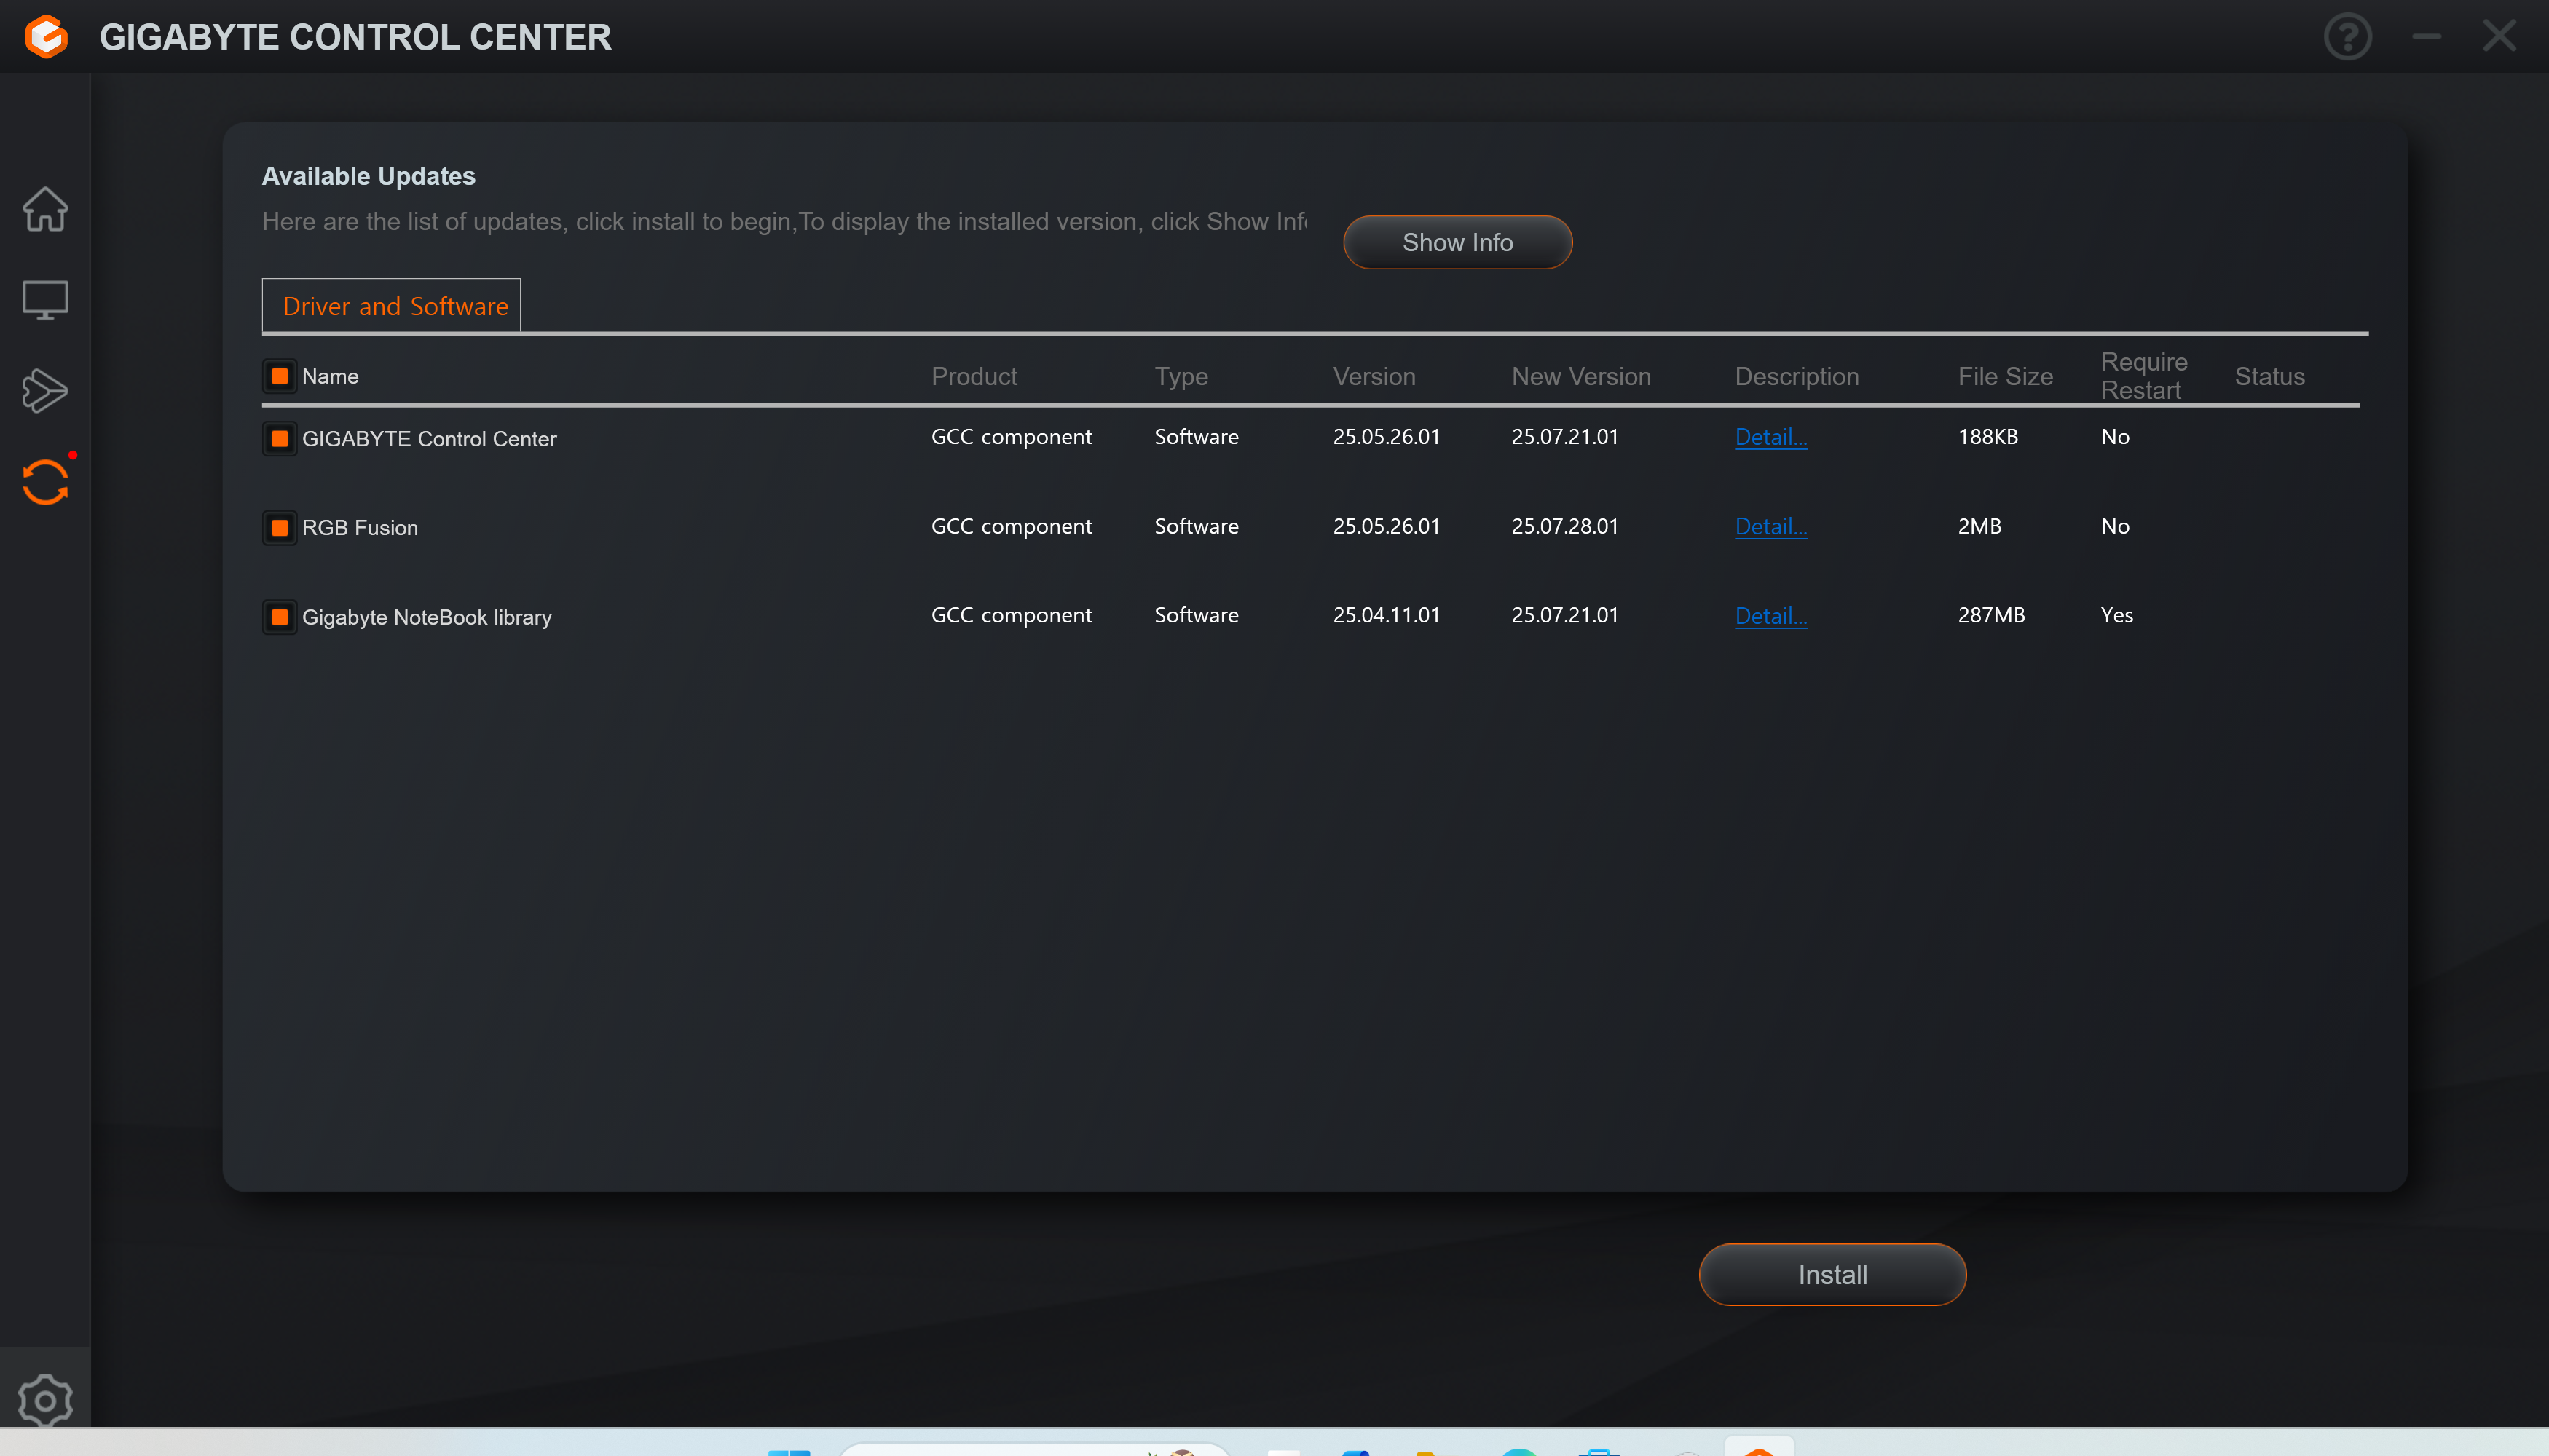Uncheck the GIGABYTE Control Center update checkbox
This screenshot has height=1456, width=2549.
tap(280, 438)
